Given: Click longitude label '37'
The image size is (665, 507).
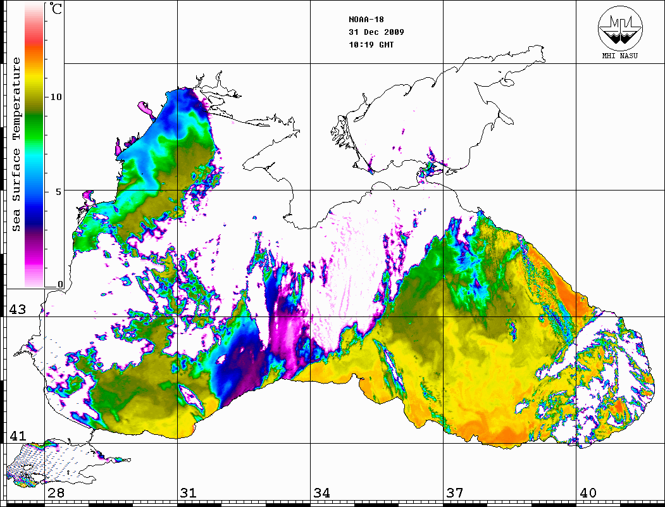Looking at the screenshot, I should click(455, 493).
